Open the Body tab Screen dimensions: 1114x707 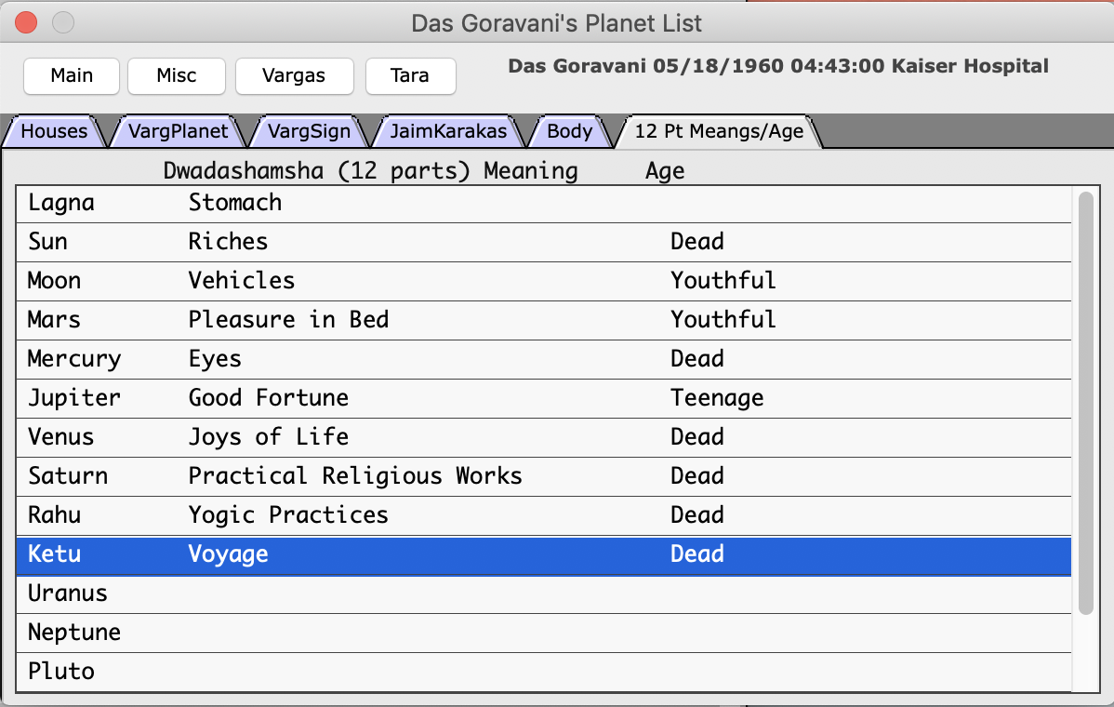569,131
